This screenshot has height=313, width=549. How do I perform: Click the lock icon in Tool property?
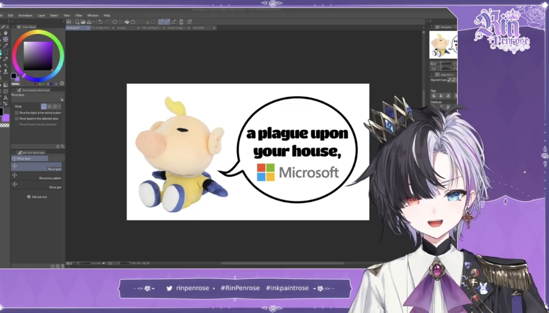pyautogui.click(x=62, y=99)
